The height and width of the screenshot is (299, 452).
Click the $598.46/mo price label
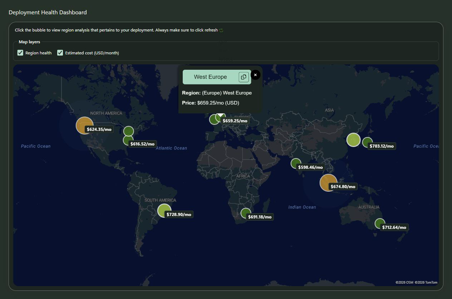pyautogui.click(x=310, y=167)
